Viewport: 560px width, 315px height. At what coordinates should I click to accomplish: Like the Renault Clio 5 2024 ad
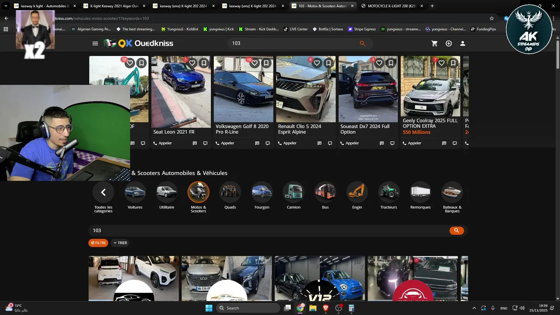click(317, 63)
